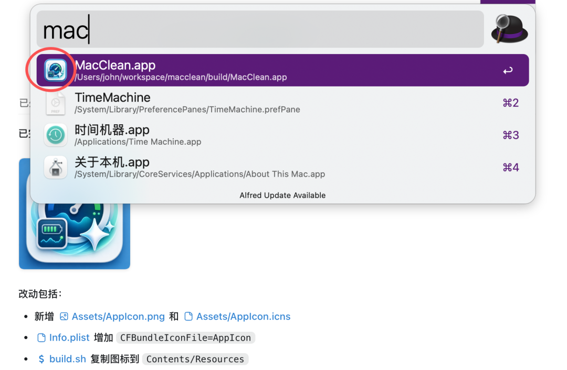Click the MacClean app icon in results
Viewport: 567px width, 370px height.
pyautogui.click(x=55, y=70)
